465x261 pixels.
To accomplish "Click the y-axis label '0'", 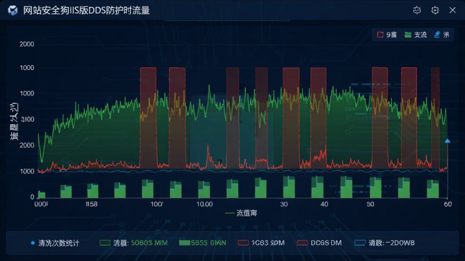I will (x=32, y=197).
